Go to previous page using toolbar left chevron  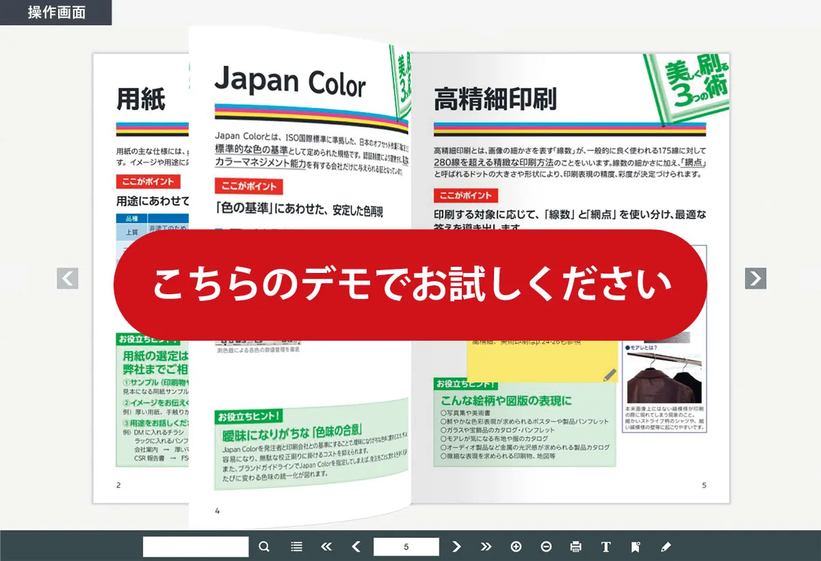click(356, 547)
